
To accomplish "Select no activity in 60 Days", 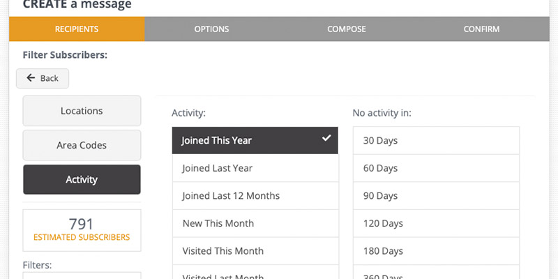I will (437, 168).
